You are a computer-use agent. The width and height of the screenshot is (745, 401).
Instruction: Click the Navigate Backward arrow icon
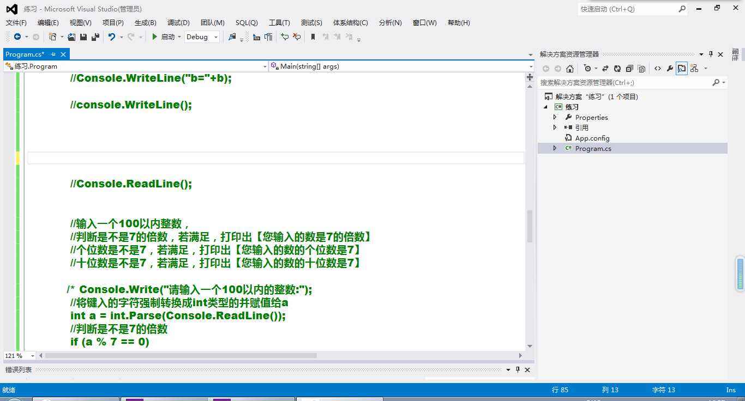pos(17,37)
